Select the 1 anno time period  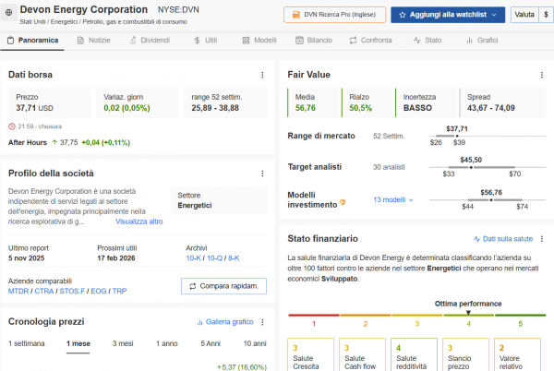(x=167, y=343)
